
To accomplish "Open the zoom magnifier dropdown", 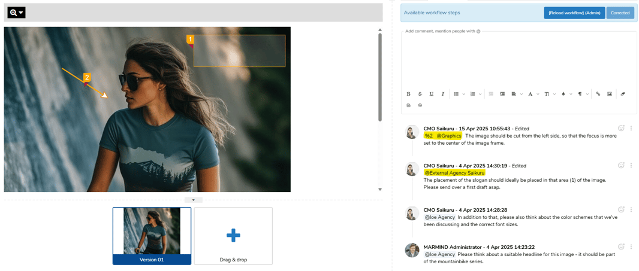I will tap(16, 12).
